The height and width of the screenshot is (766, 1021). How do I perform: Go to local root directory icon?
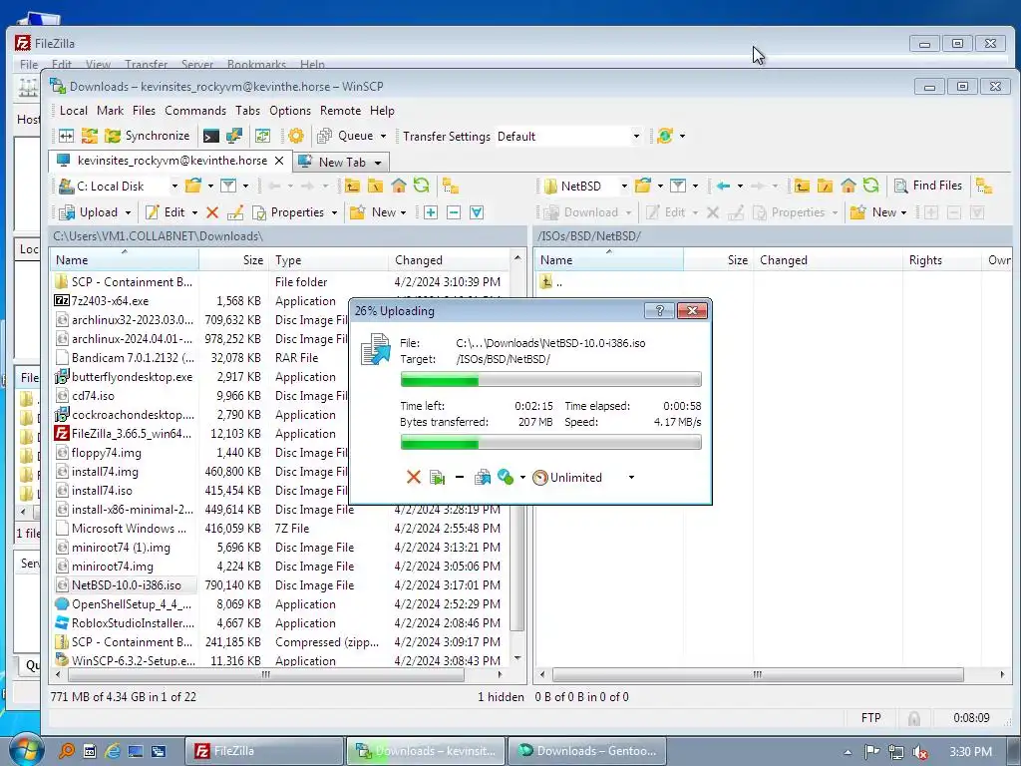click(x=376, y=187)
